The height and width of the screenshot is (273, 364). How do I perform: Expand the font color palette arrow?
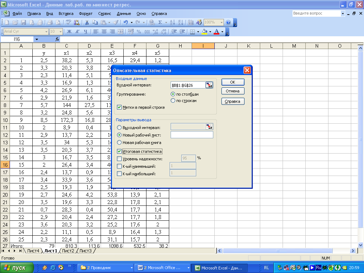click(x=222, y=32)
